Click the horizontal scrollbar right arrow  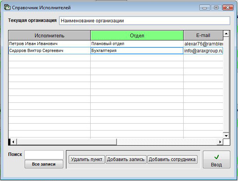(x=220, y=142)
